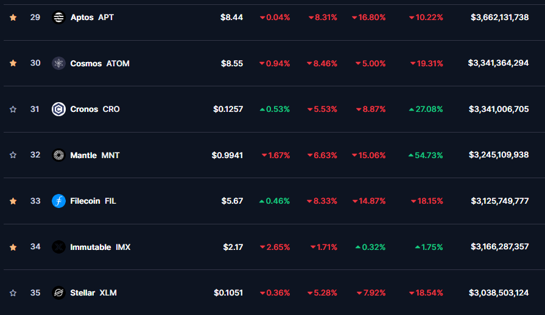Select Cronos market cap $3,341,006,705

[x=498, y=109]
